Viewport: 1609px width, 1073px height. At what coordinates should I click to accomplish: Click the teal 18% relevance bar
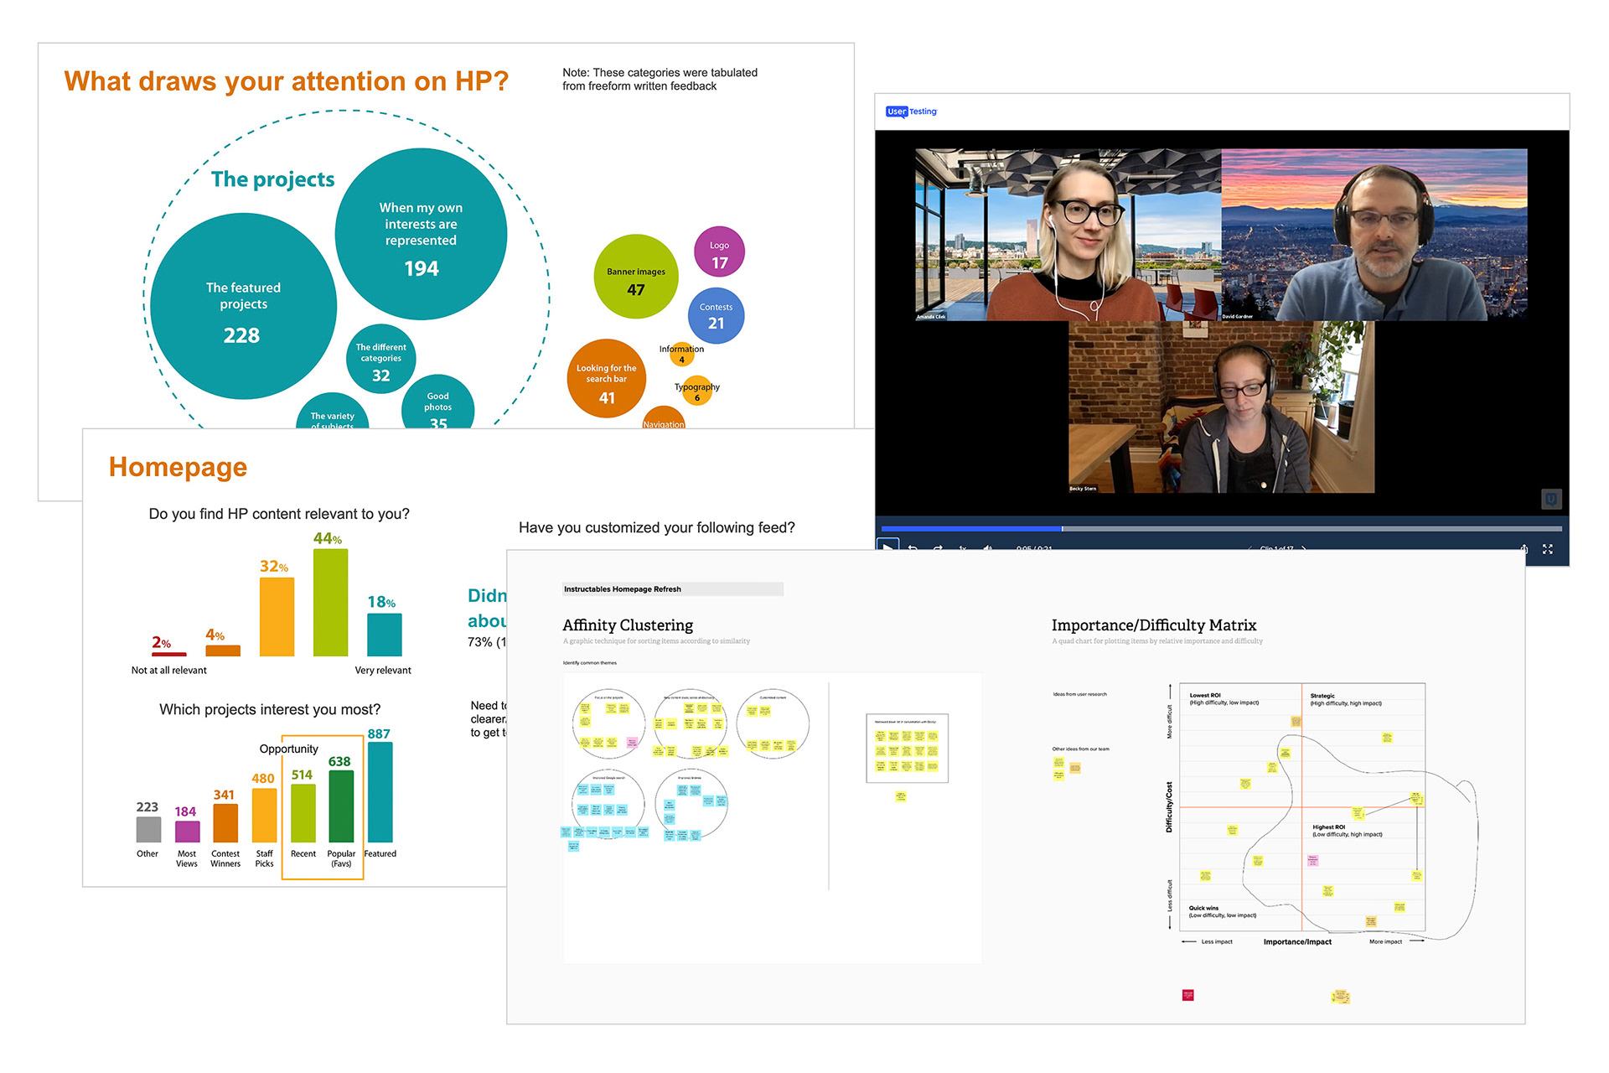[385, 635]
